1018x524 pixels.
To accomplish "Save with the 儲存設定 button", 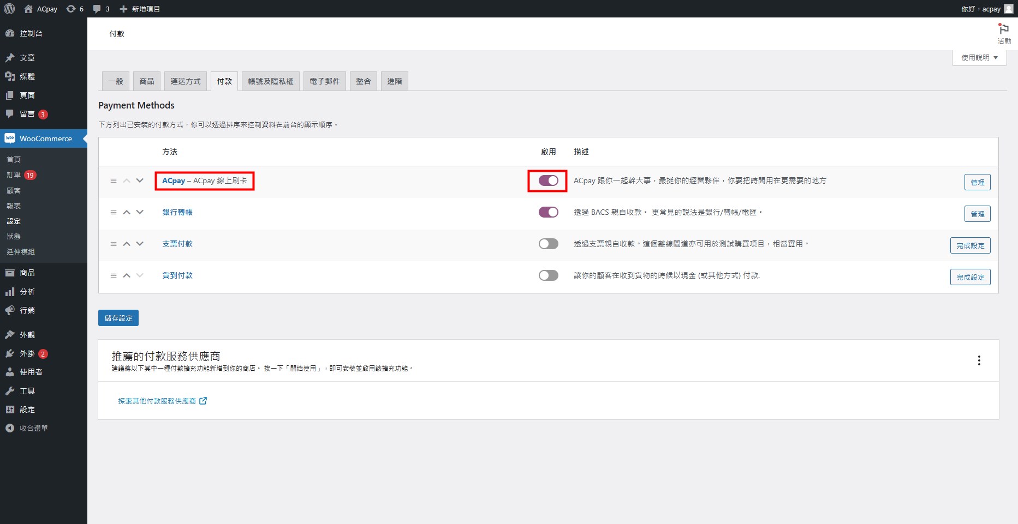I will pyautogui.click(x=118, y=318).
